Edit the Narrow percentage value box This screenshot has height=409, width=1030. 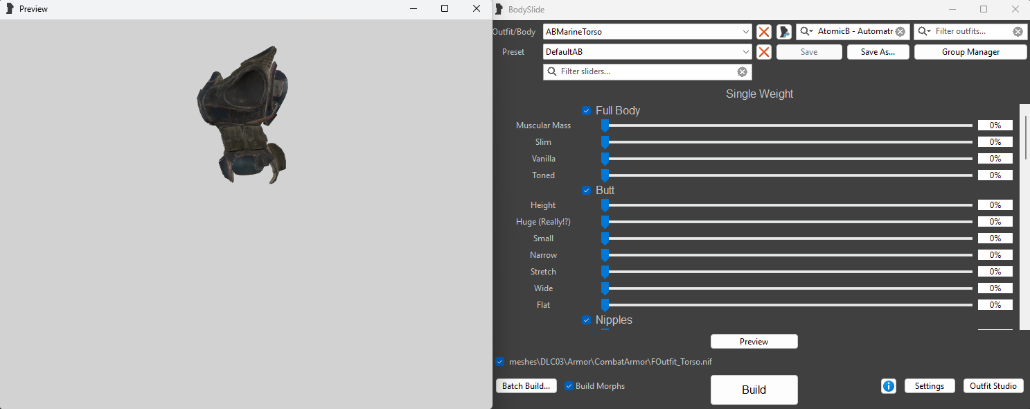(x=995, y=255)
